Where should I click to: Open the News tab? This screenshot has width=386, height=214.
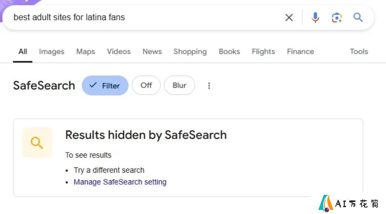(152, 52)
